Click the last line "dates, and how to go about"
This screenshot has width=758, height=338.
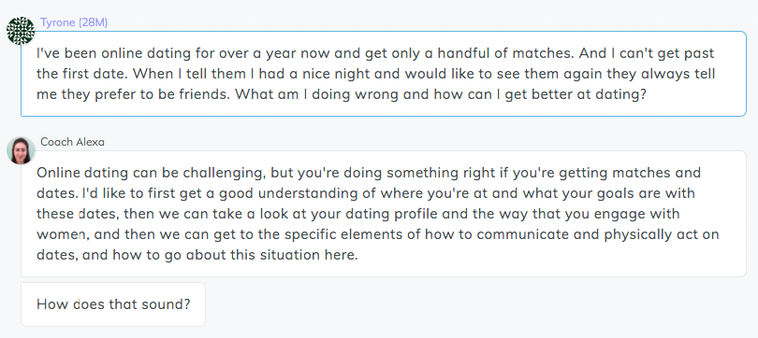click(197, 255)
